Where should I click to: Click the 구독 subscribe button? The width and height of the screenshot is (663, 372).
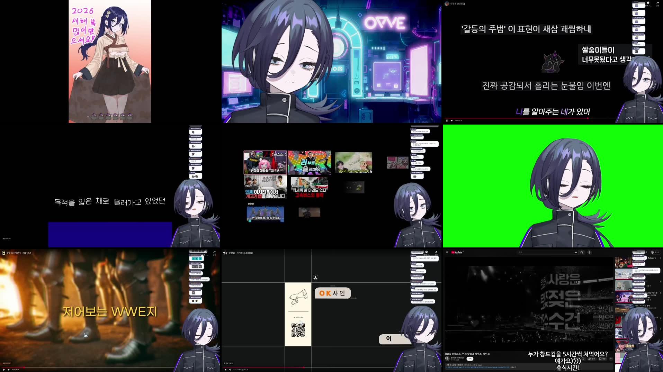coord(469,358)
